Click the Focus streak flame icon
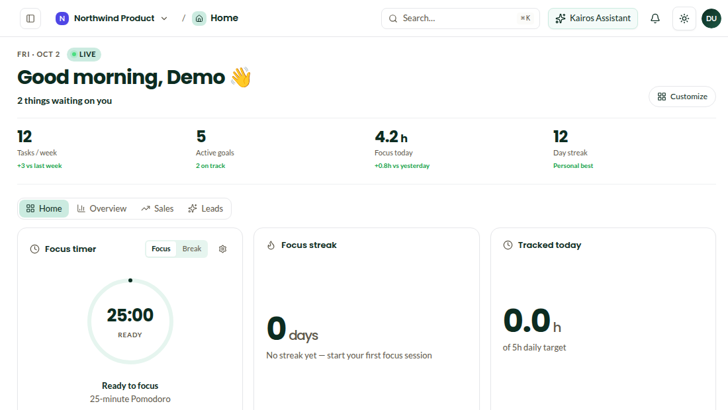 (x=271, y=245)
